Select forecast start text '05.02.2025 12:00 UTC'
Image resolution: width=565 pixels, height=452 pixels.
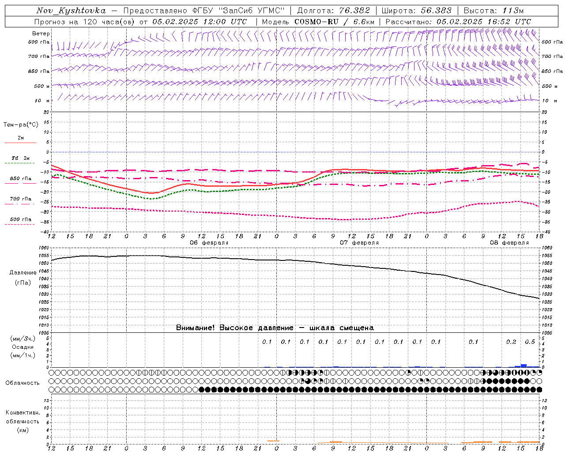click(200, 22)
